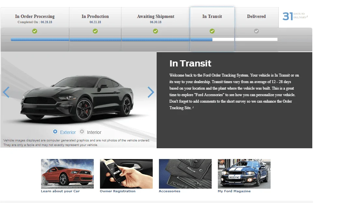Click the In Production green checkmark
Screen dimensions: 339x203
click(95, 31)
